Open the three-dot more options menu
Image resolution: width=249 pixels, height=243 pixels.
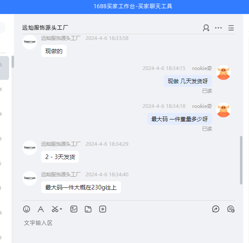[x=219, y=28]
